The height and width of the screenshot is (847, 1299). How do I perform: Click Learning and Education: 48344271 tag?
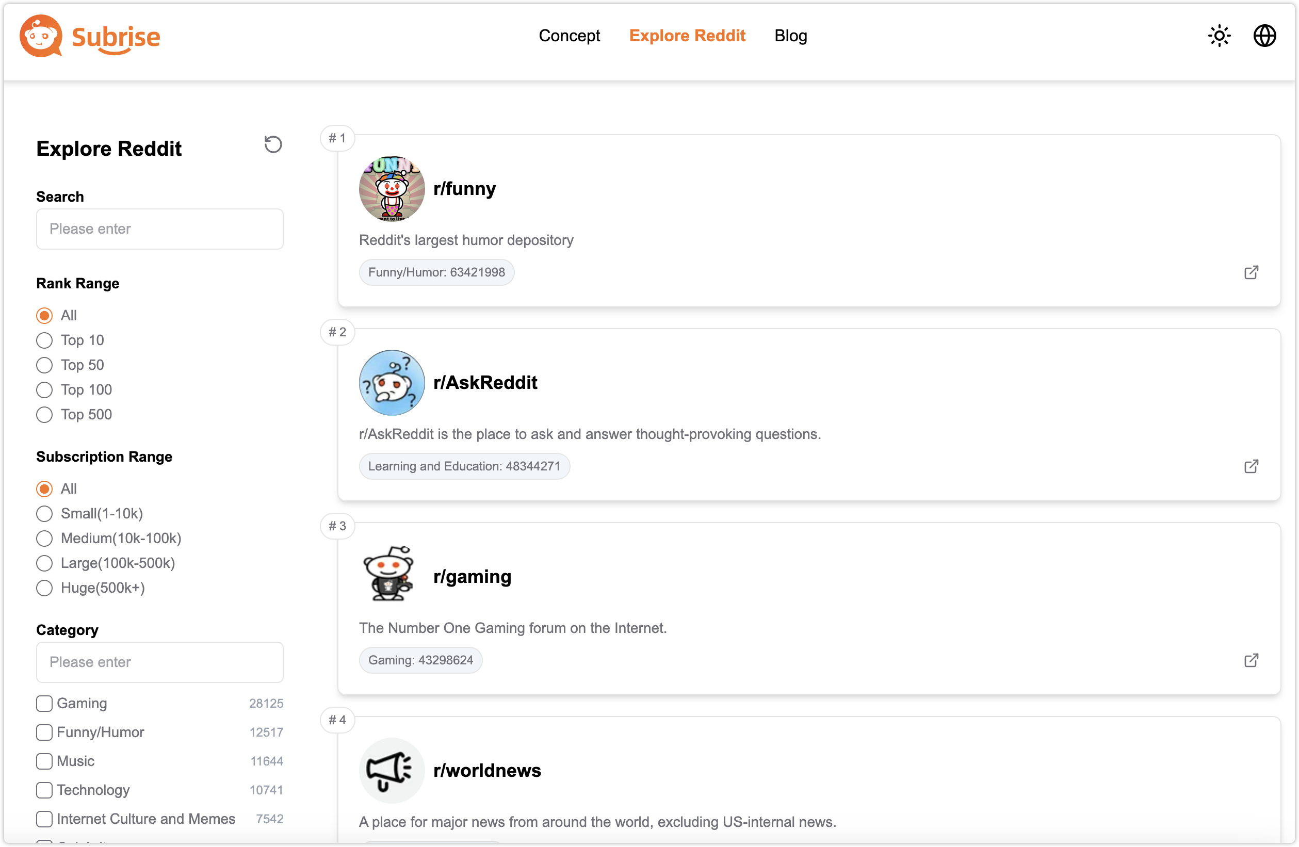point(464,466)
